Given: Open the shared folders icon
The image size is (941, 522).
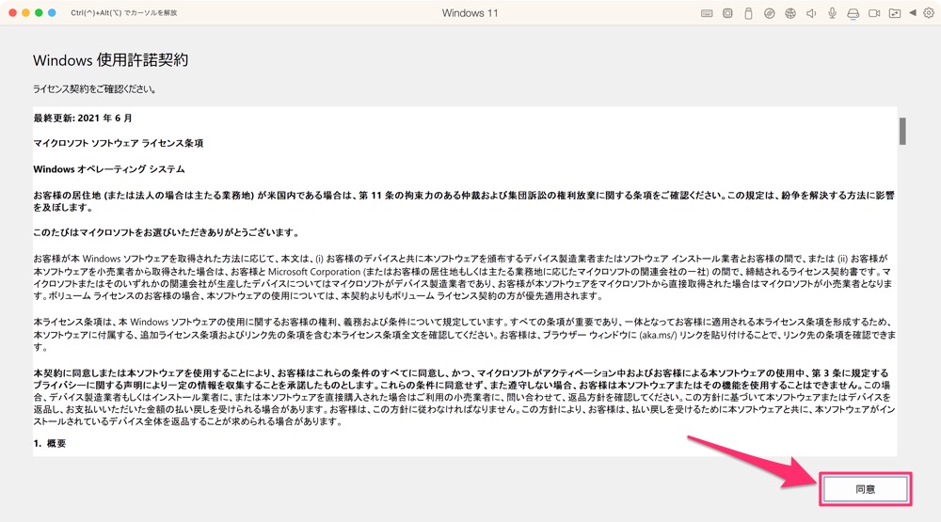Looking at the screenshot, I should point(895,13).
